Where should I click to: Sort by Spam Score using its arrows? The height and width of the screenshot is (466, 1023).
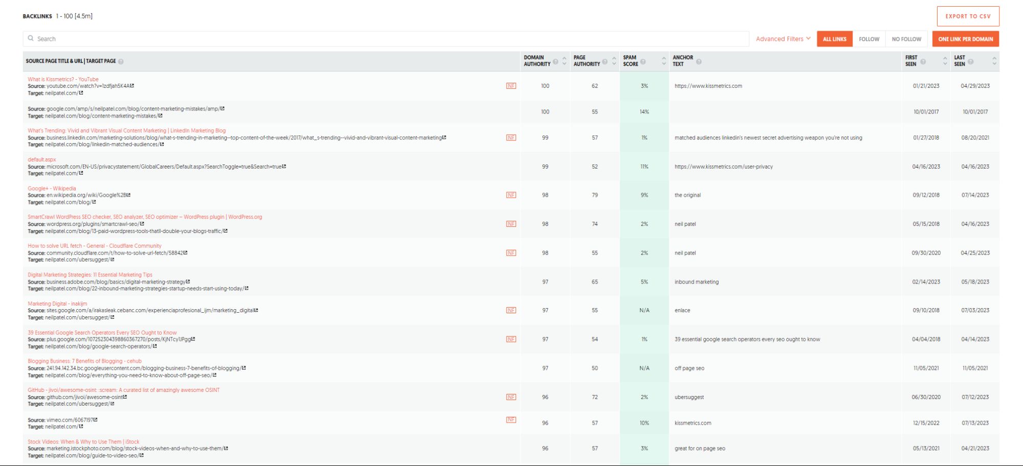(664, 61)
